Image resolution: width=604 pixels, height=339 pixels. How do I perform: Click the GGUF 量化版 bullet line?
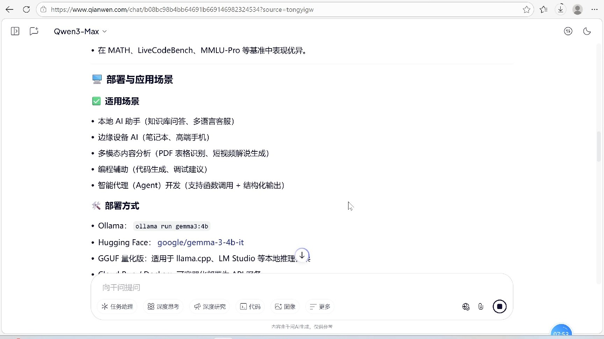coord(204,258)
